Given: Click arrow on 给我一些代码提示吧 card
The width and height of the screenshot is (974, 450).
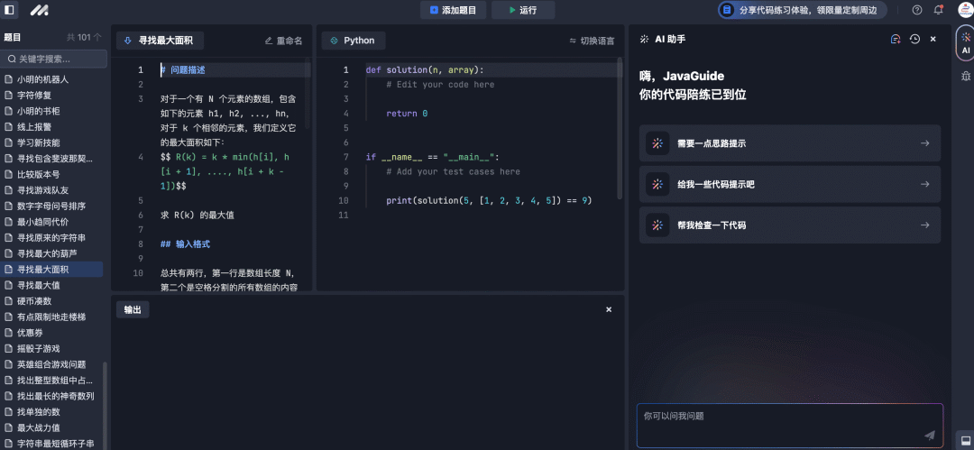Looking at the screenshot, I should click(925, 184).
